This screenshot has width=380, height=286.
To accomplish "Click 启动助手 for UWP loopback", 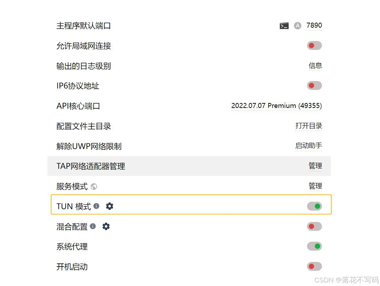I will 308,145.
